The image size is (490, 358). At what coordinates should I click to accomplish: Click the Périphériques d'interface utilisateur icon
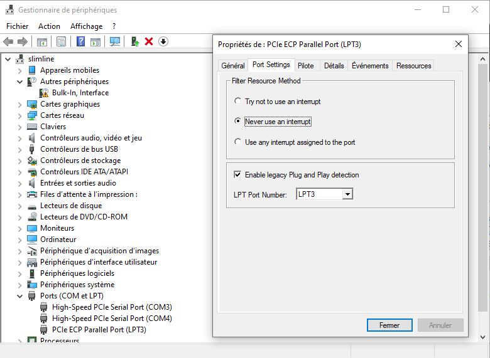click(32, 262)
